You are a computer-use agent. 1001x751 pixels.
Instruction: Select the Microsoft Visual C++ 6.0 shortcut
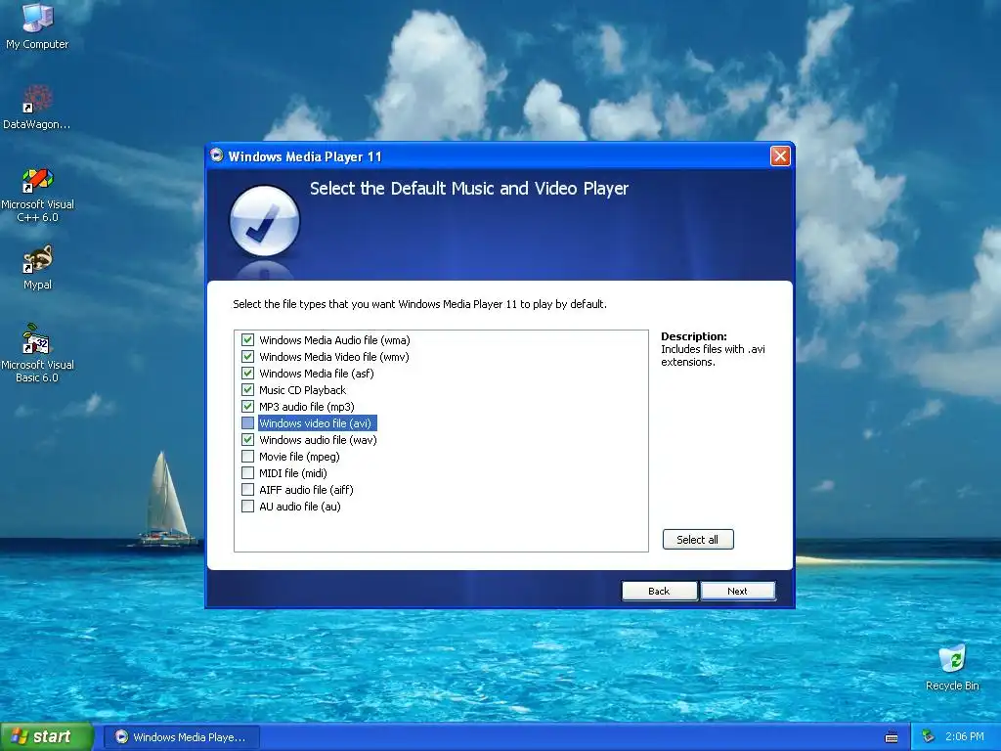(x=37, y=195)
